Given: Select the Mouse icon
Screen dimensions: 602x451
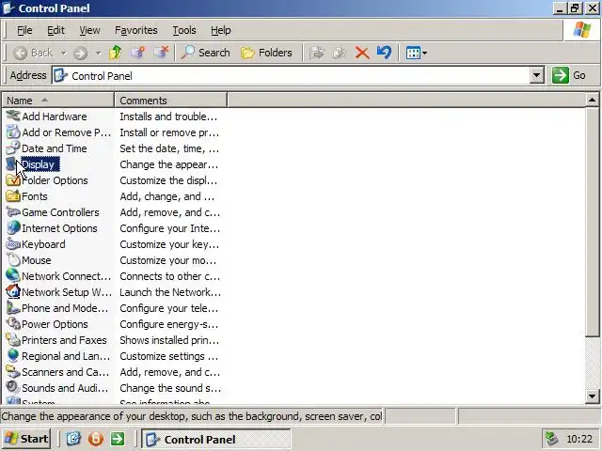Looking at the screenshot, I should coord(13,260).
